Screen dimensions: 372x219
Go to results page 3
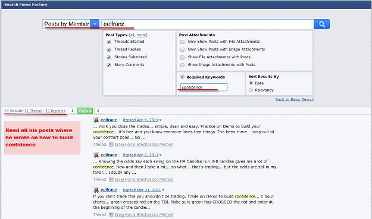pyautogui.click(x=98, y=111)
